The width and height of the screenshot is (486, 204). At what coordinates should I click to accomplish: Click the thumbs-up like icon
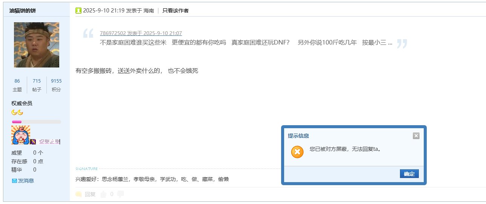pos(103,194)
